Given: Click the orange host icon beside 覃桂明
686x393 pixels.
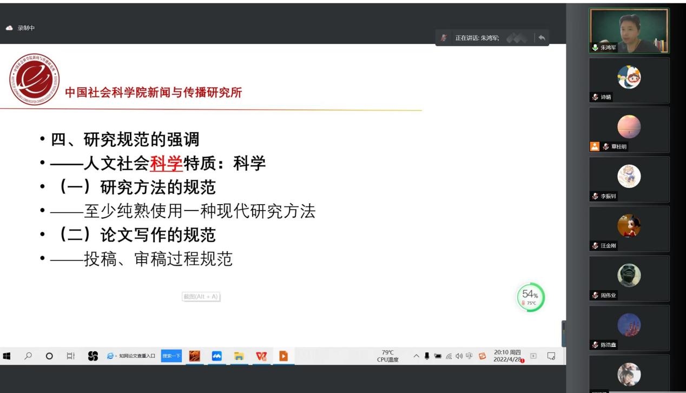Looking at the screenshot, I should [x=595, y=146].
